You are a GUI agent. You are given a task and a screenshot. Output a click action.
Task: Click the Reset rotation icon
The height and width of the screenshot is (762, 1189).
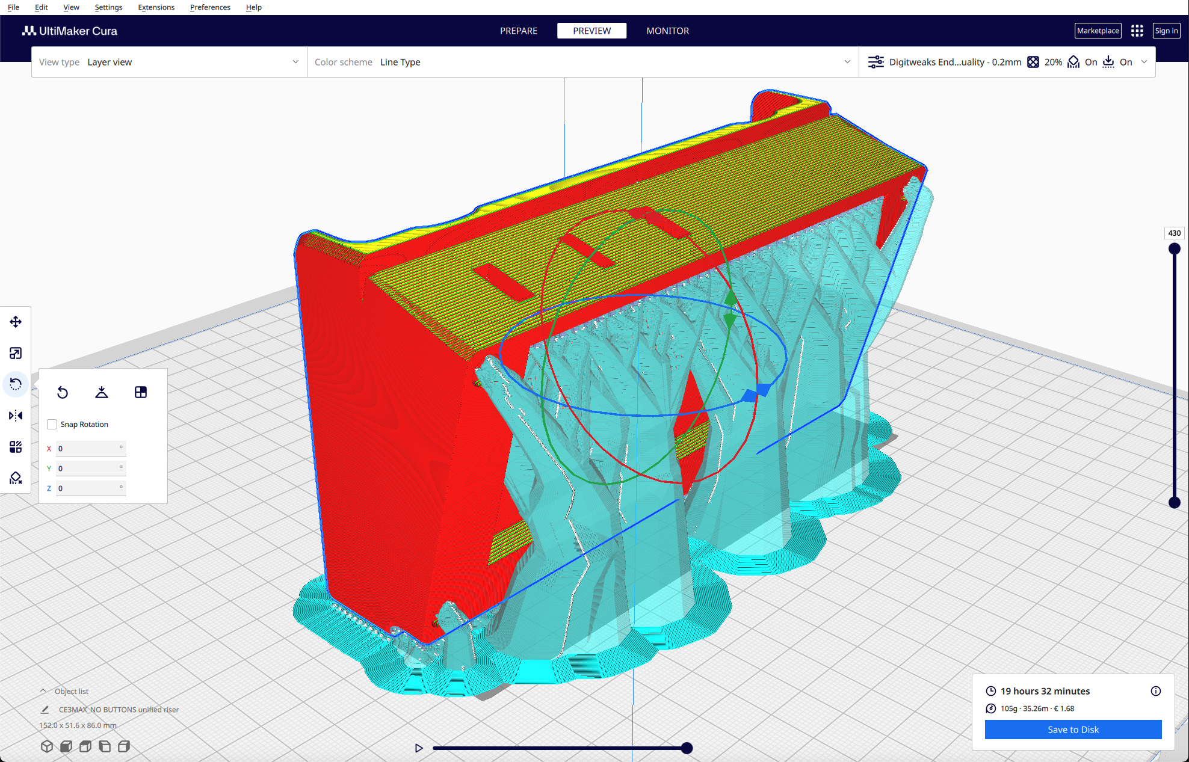click(63, 392)
